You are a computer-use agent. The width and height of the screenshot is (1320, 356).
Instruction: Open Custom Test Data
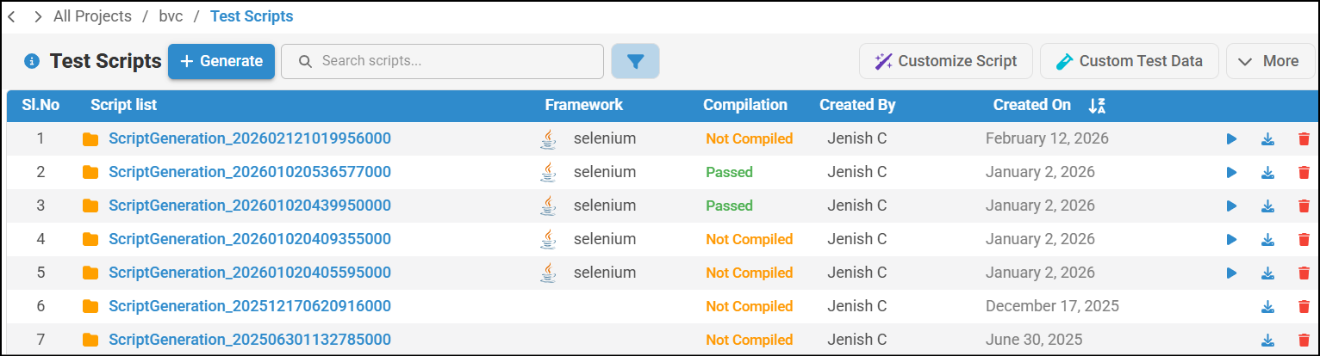click(x=1129, y=61)
